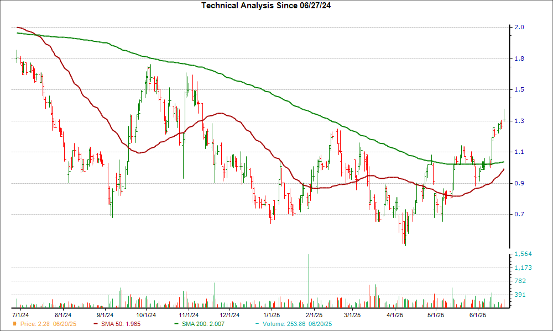Click the 7/1/24 date axis label

(20, 315)
